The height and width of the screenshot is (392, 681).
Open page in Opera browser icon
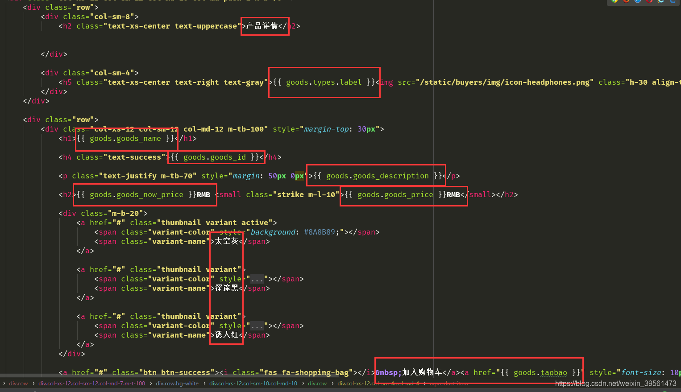[x=649, y=1]
